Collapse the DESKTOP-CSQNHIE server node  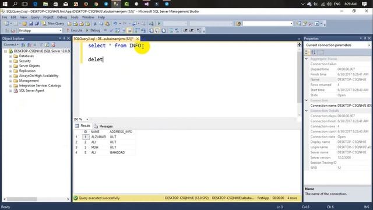point(5,51)
